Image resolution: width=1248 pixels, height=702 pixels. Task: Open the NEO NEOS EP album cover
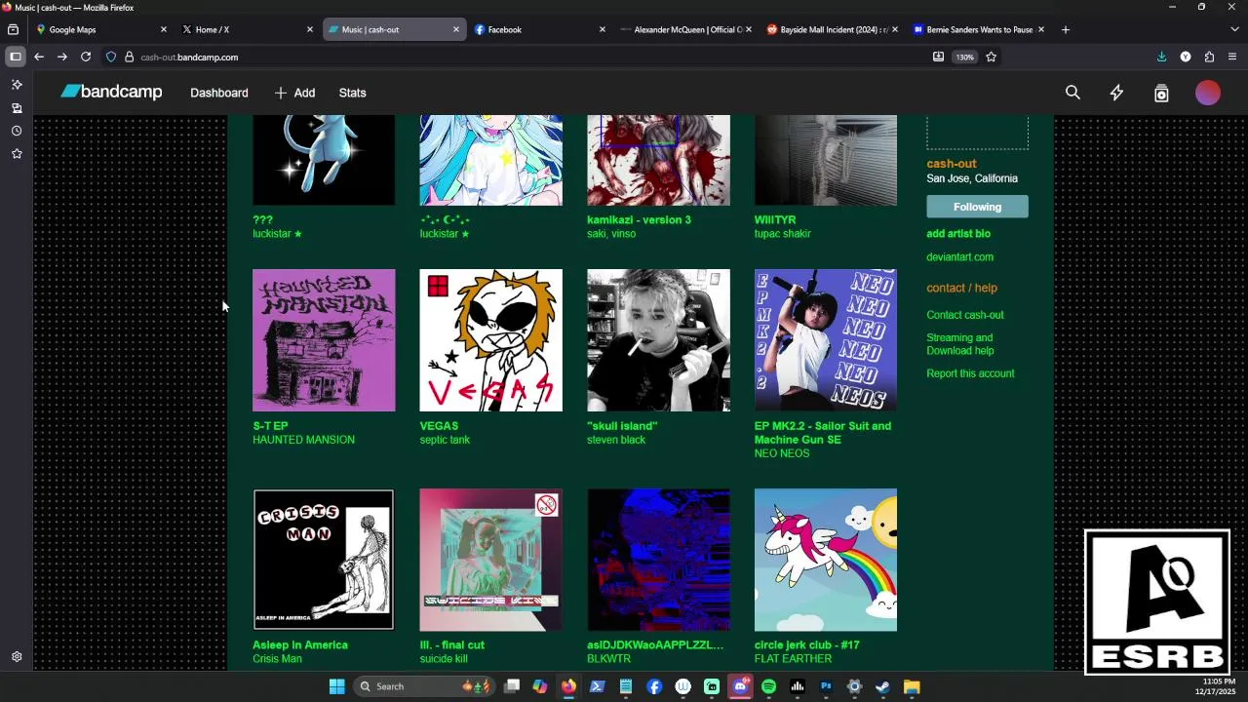point(825,340)
